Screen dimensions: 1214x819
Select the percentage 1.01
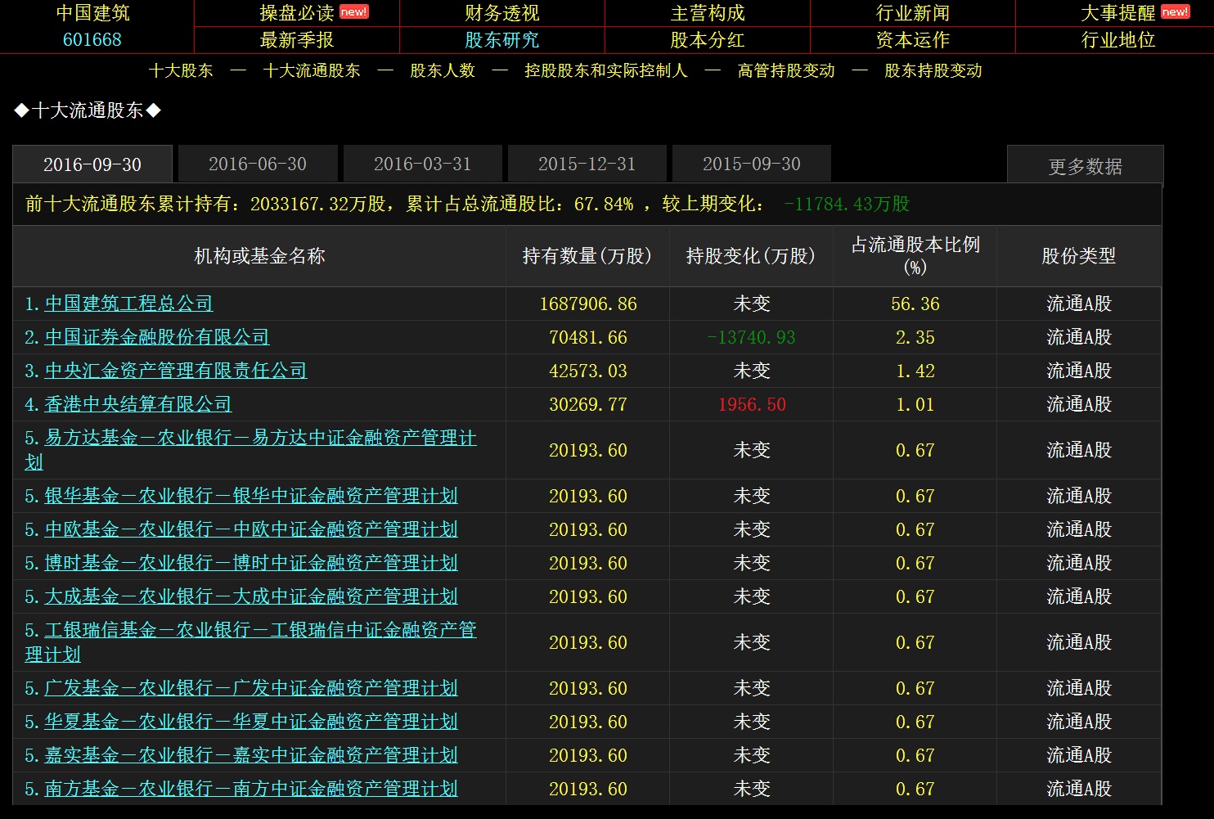[915, 405]
